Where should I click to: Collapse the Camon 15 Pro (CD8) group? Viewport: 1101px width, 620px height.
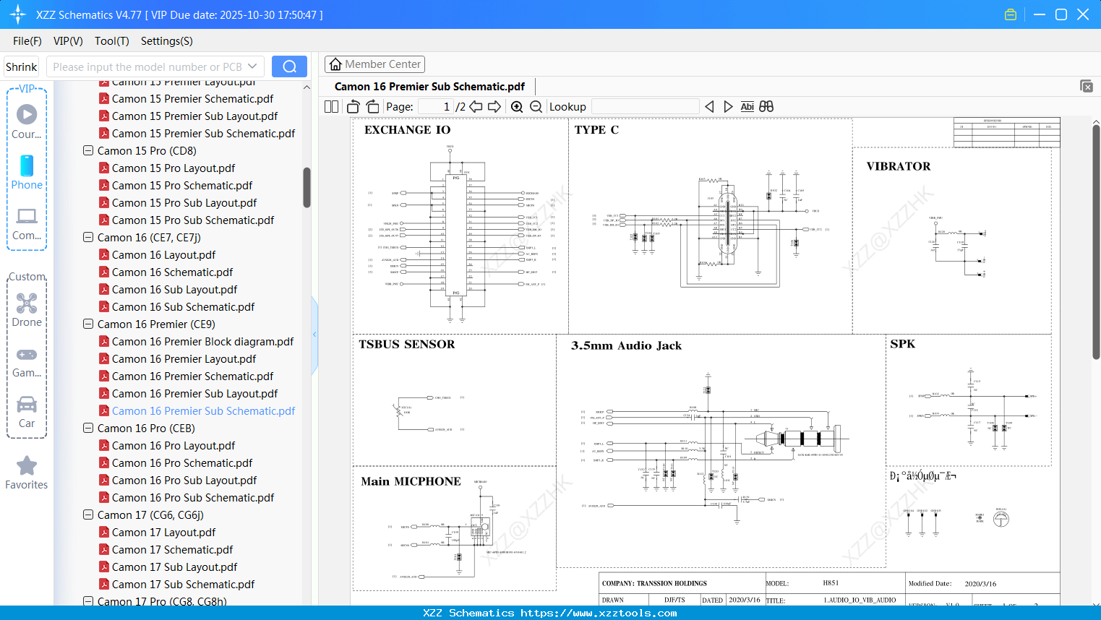(87, 150)
